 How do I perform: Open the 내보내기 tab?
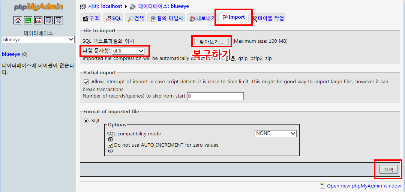point(202,18)
